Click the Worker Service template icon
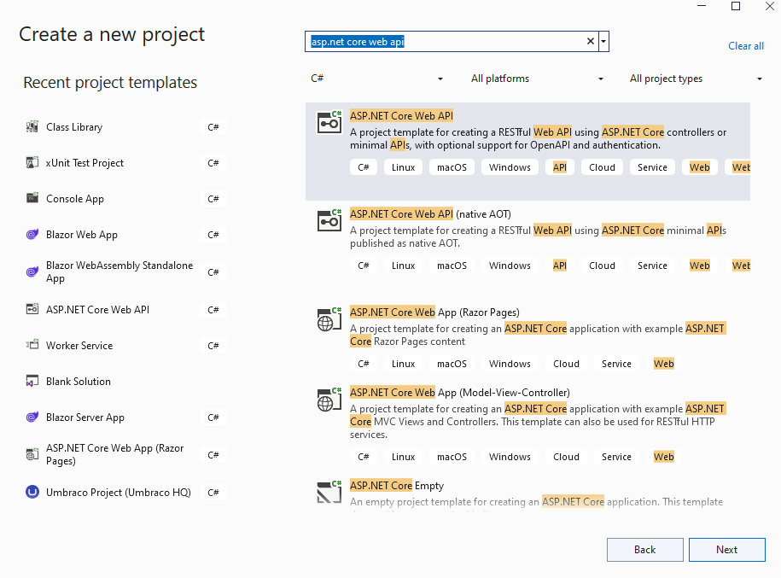The height and width of the screenshot is (578, 781). coord(32,345)
